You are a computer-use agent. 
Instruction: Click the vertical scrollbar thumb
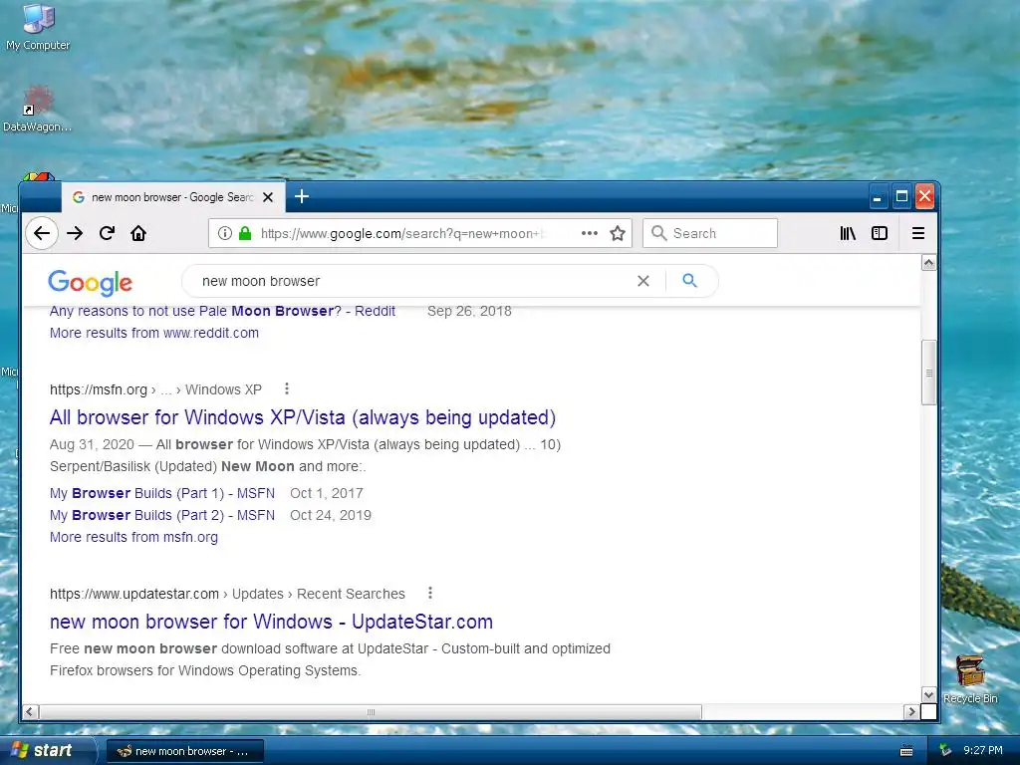coord(929,373)
